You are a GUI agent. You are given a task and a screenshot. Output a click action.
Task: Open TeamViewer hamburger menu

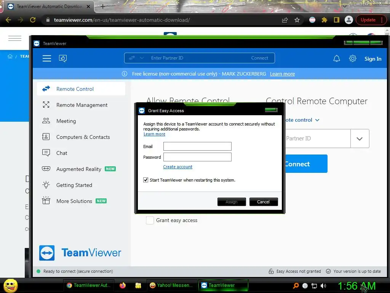tap(46, 58)
